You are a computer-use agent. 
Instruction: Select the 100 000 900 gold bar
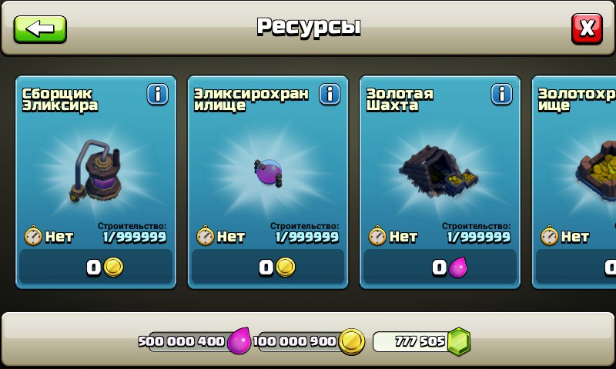309,341
